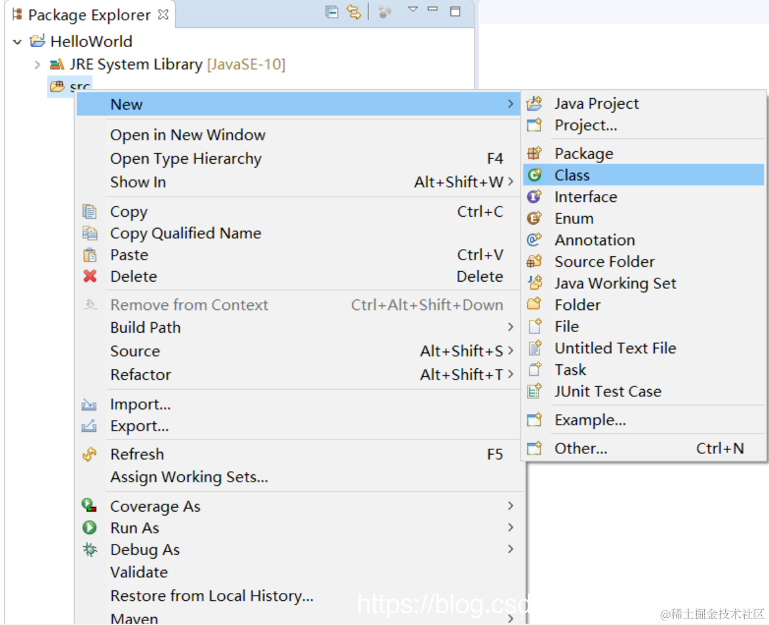The height and width of the screenshot is (625, 769).
Task: Toggle Link with Editor icon
Action: coord(353,12)
